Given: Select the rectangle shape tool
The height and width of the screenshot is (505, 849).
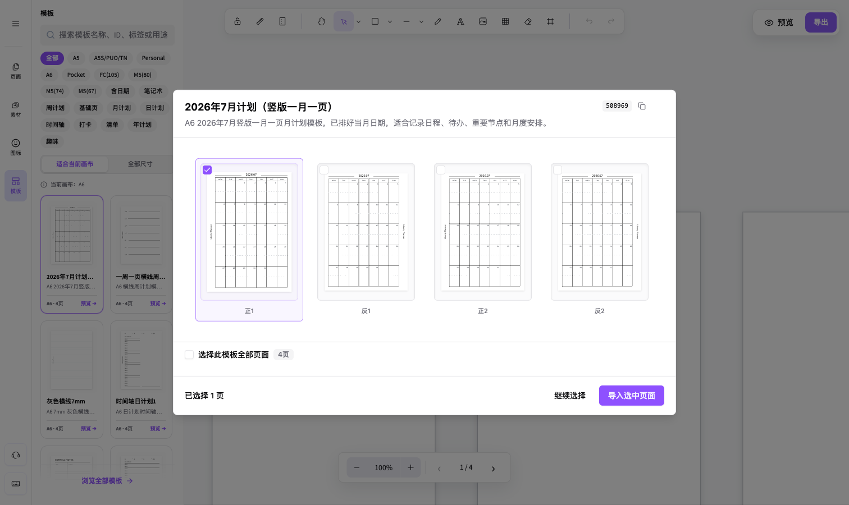Looking at the screenshot, I should click(x=375, y=21).
